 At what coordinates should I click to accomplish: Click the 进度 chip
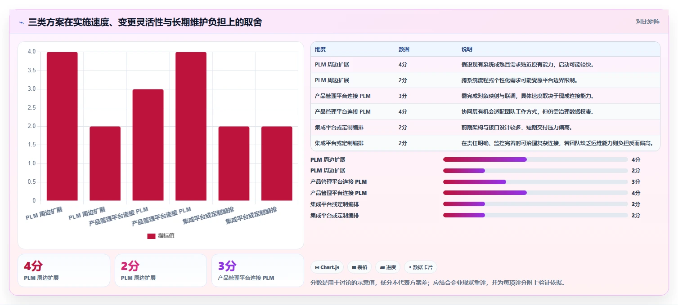[x=388, y=267]
